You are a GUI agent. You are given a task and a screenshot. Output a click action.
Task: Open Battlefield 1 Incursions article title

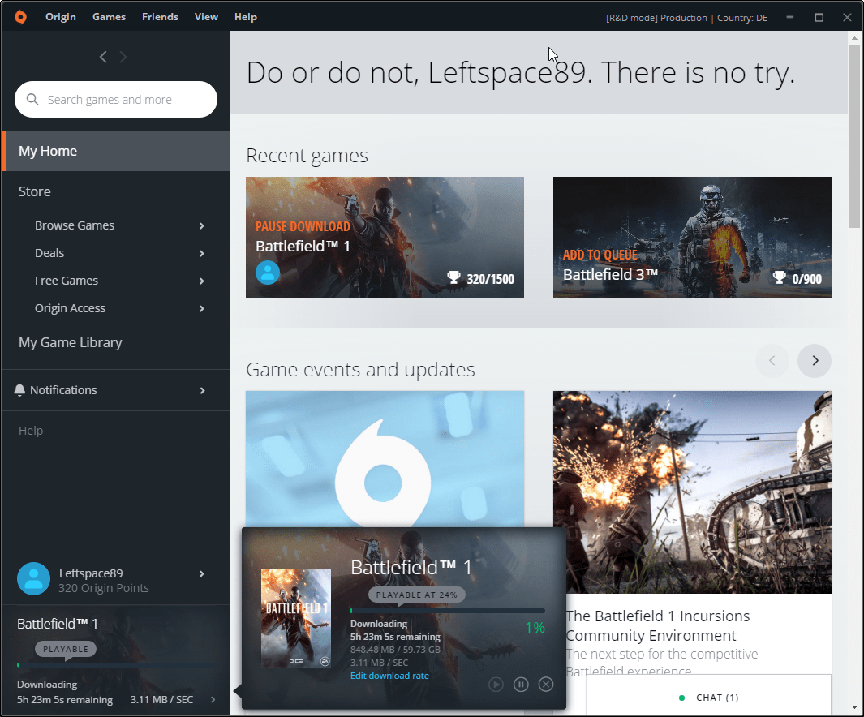[658, 625]
